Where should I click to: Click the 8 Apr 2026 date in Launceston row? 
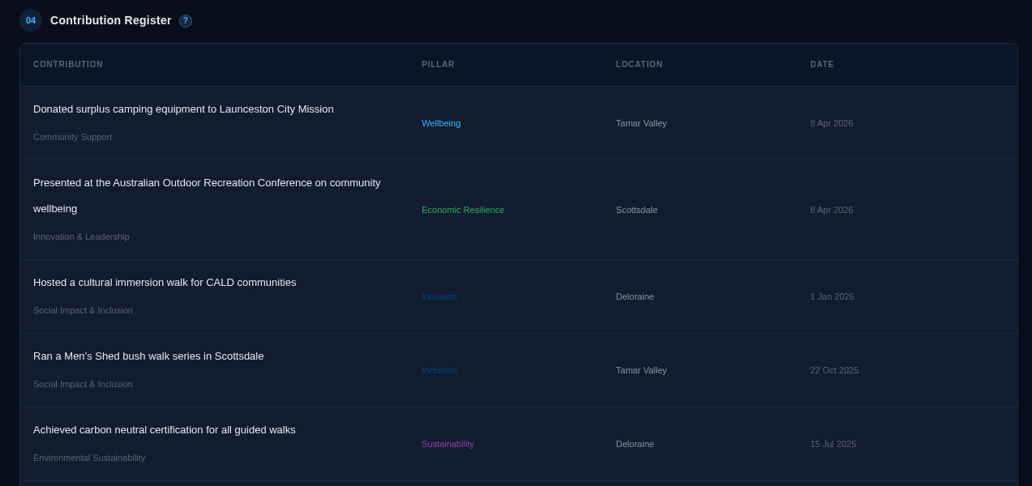click(x=832, y=123)
